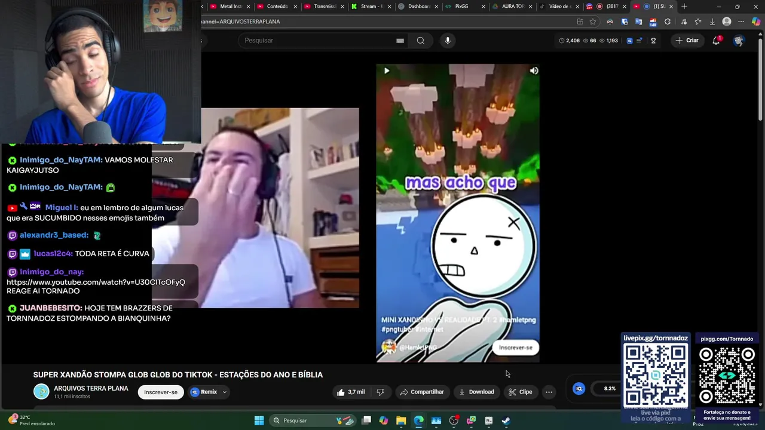Open the browser profile avatar

(727, 21)
